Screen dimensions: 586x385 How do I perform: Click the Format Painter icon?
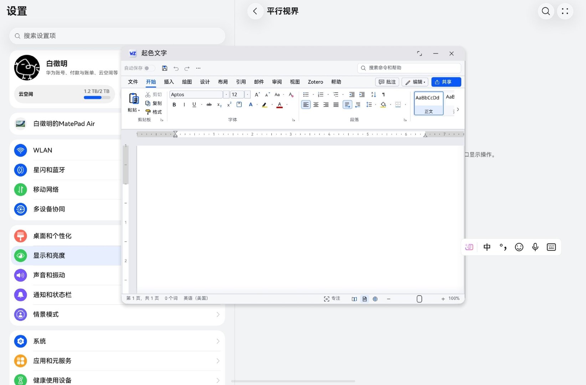(154, 112)
